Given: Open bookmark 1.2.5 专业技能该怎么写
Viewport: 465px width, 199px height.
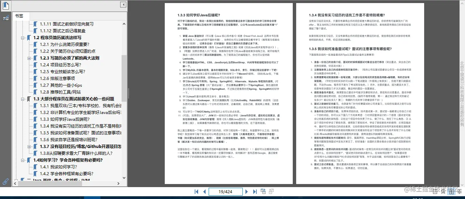Looking at the screenshot, I should pyautogui.click(x=63, y=72).
